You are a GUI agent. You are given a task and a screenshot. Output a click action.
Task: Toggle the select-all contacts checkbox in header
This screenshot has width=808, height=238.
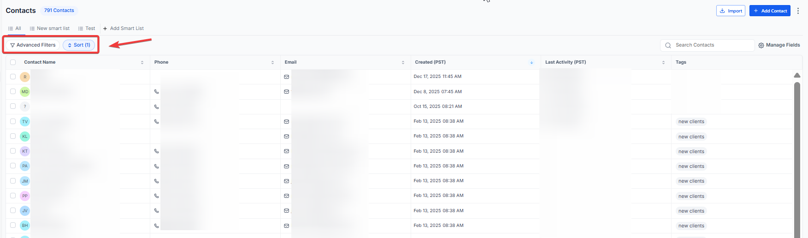(x=13, y=62)
